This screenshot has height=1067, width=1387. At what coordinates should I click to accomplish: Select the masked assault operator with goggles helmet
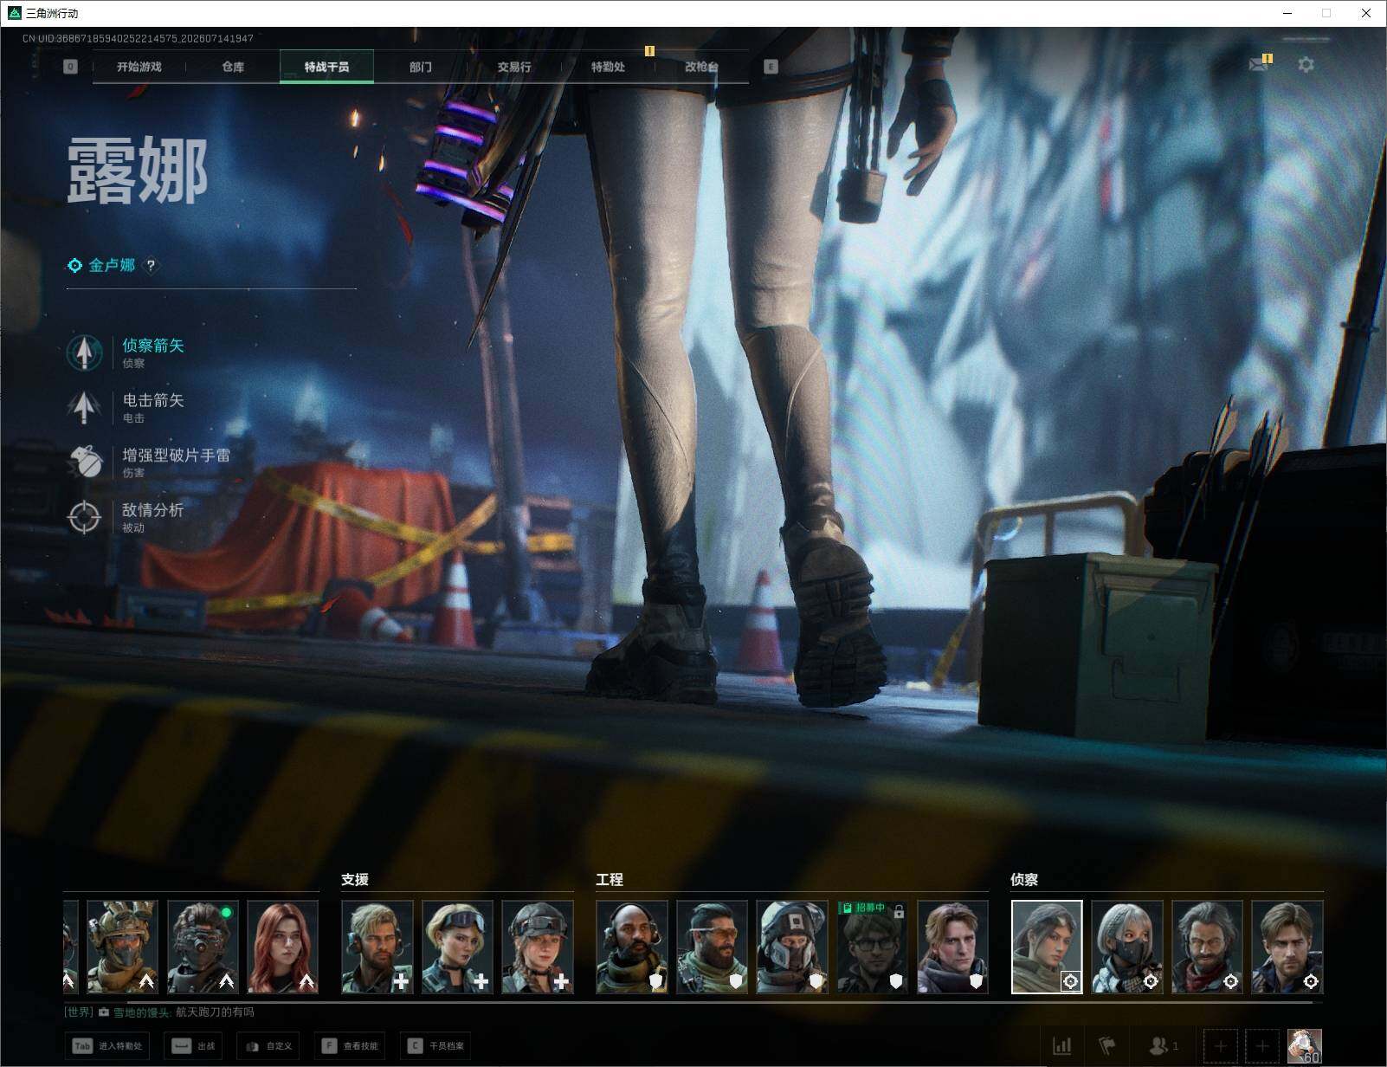pyautogui.click(x=122, y=947)
